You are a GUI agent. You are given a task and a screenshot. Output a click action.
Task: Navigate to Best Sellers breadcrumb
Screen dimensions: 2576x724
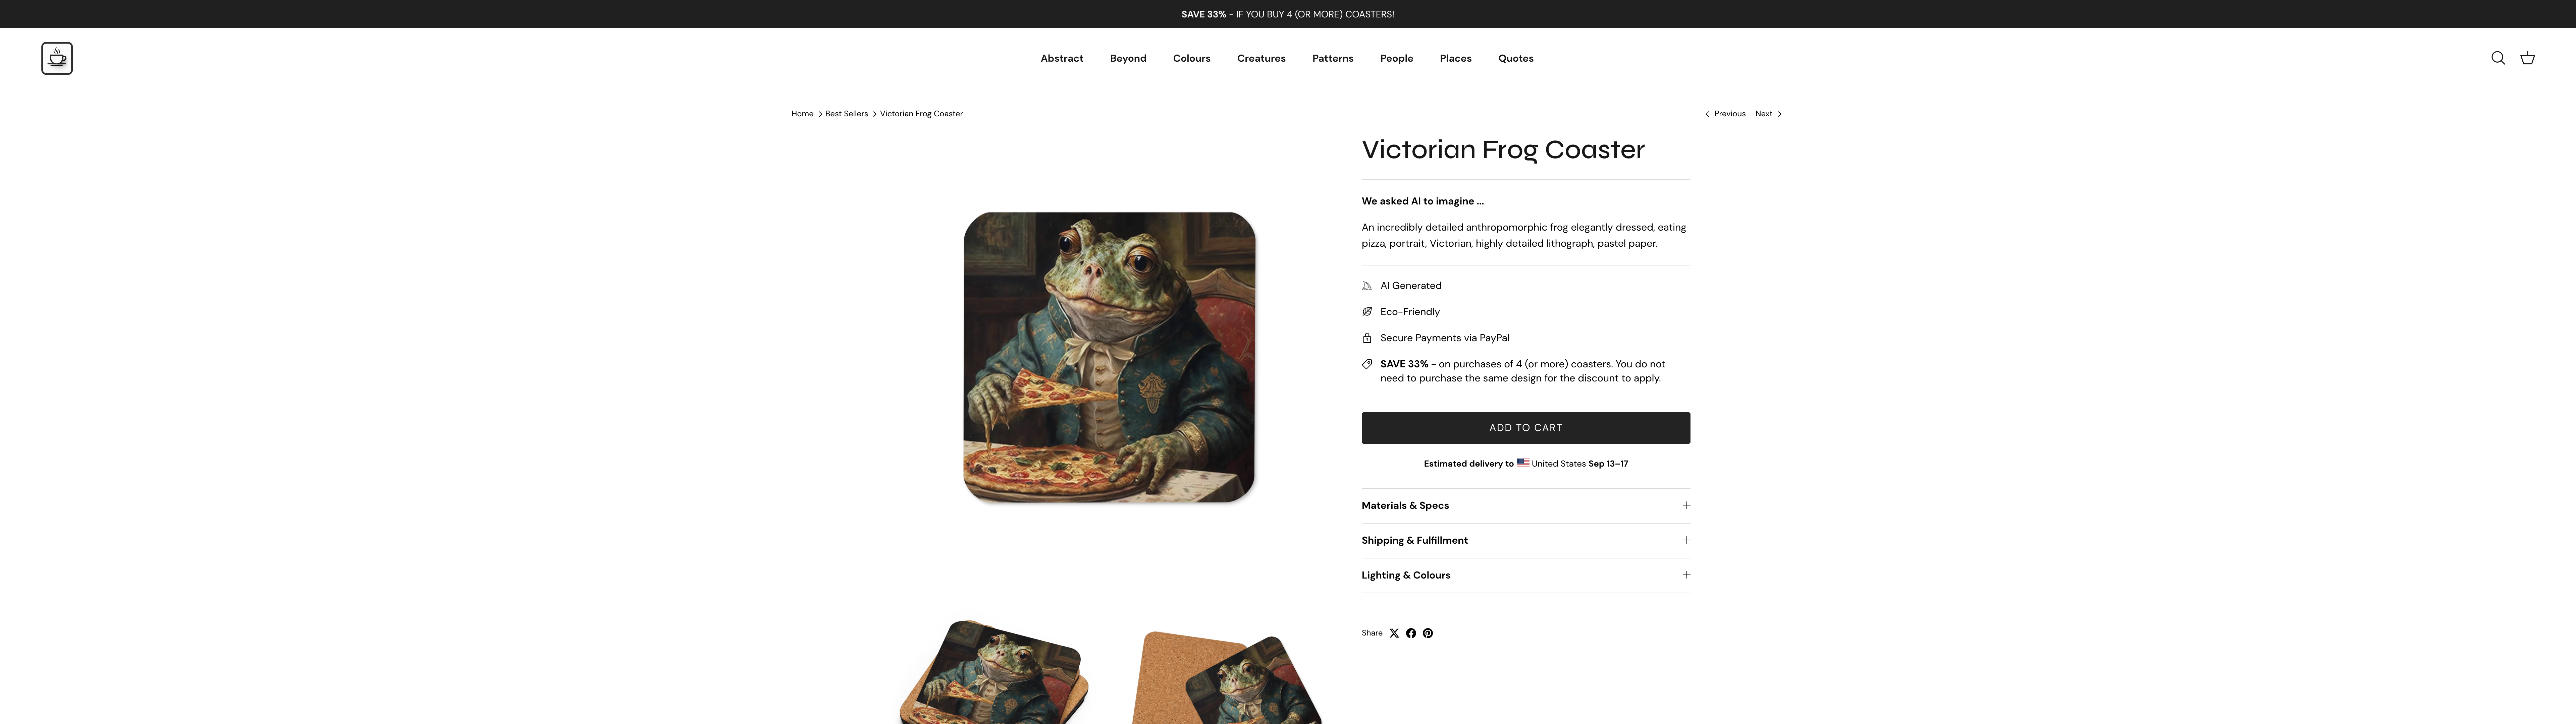pos(846,114)
